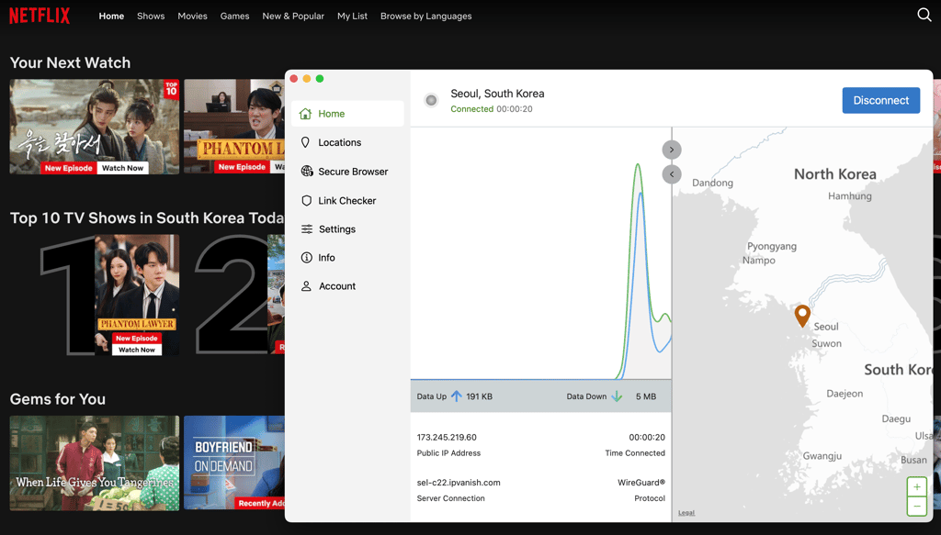
Task: Click the connection status circle beside Seoul
Action: [431, 100]
